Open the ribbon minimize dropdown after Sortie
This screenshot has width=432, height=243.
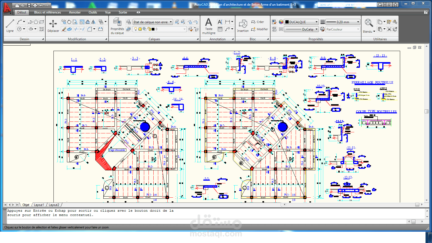pos(138,12)
